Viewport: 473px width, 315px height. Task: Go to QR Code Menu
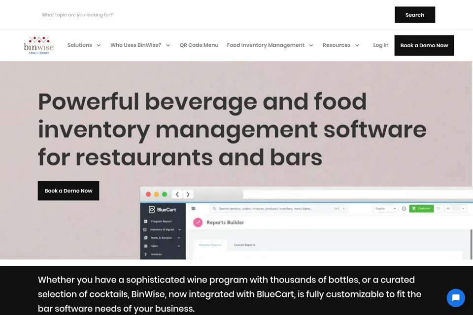click(x=199, y=45)
